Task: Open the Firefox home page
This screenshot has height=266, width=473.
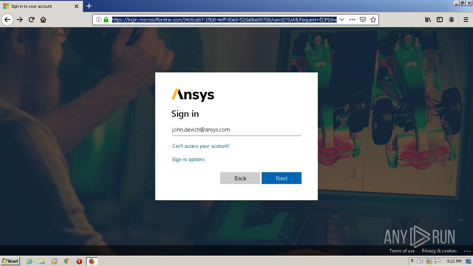Action: click(43, 20)
